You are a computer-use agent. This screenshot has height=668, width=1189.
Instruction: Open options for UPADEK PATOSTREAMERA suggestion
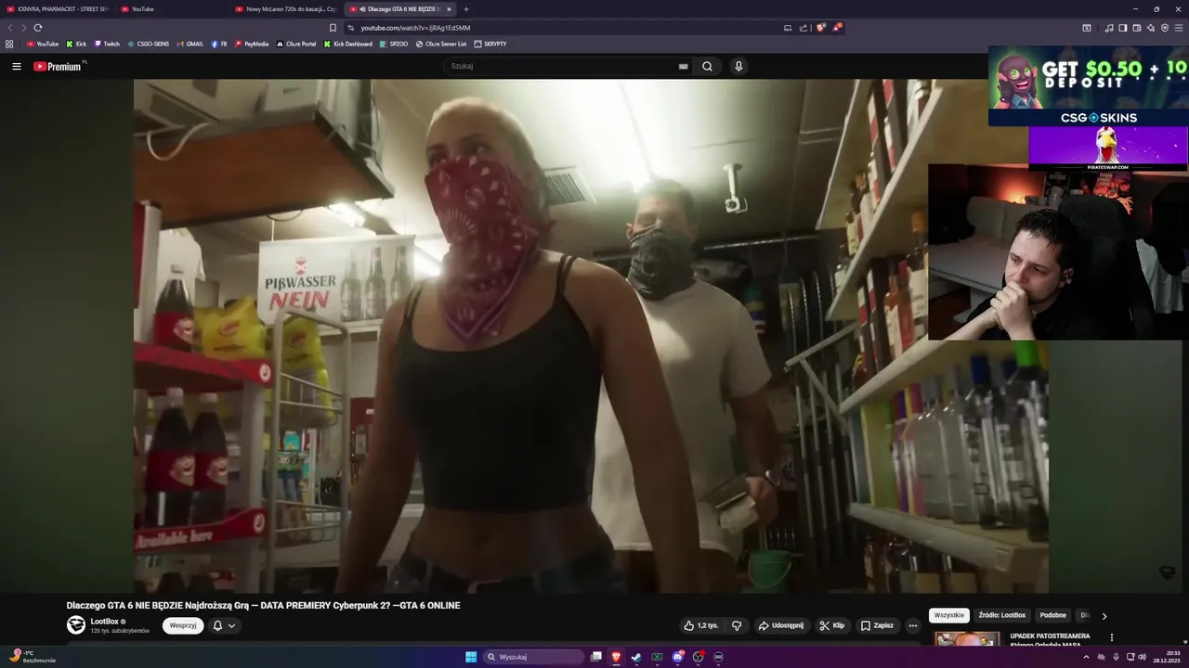[x=1111, y=637]
